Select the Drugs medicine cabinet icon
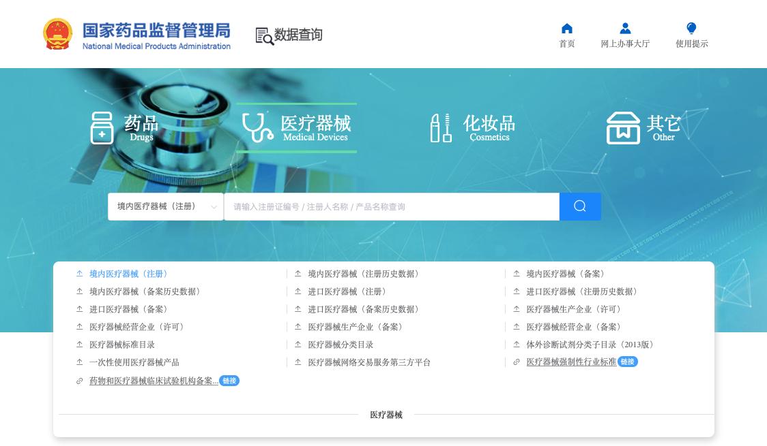Screen dimensions: 767x446 102,127
